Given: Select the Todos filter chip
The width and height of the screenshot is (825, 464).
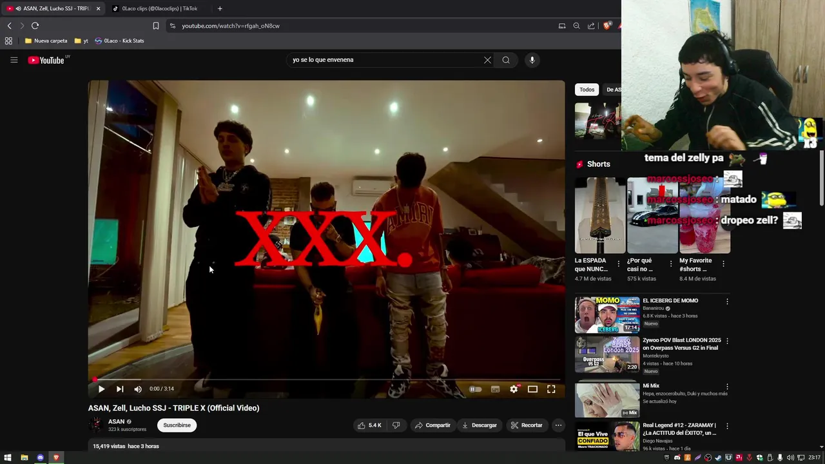Looking at the screenshot, I should (x=587, y=90).
